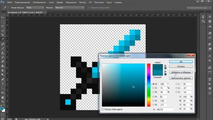Click the Отмена button
Screen dimensions: 213x120
(181, 67)
